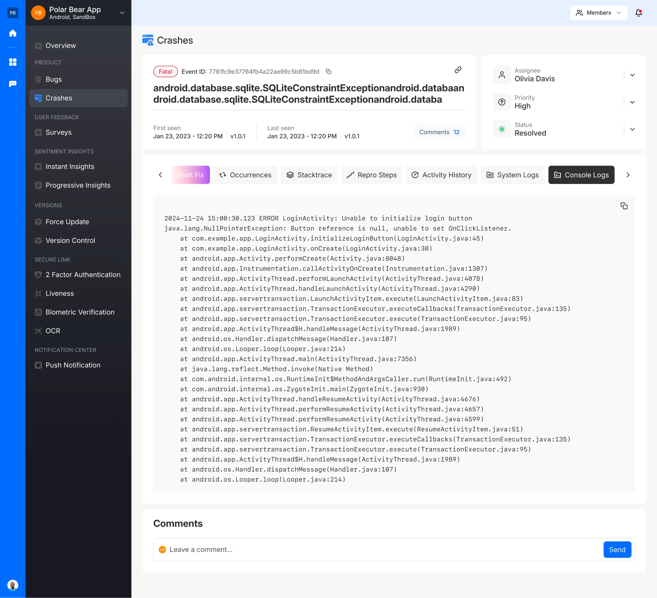
Task: Click the notification bell icon
Action: (638, 13)
